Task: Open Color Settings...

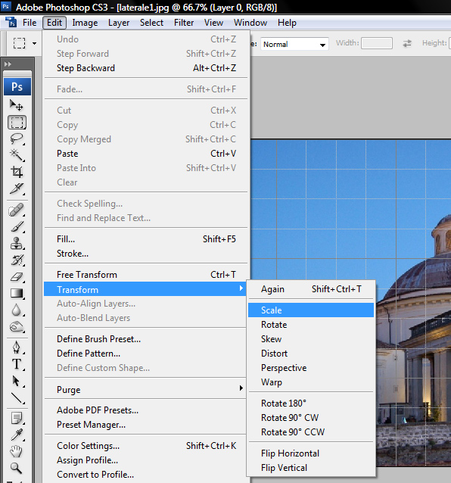Action: click(146, 446)
